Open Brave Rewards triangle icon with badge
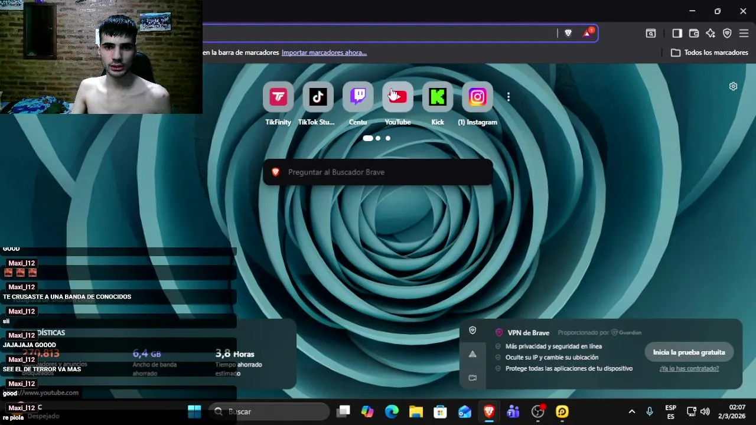The image size is (756, 425). [x=588, y=33]
